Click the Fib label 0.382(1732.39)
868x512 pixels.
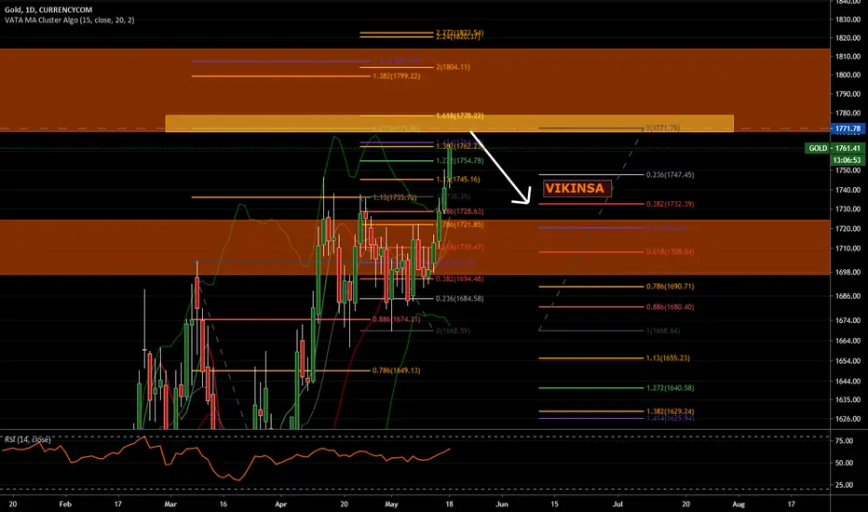670,204
